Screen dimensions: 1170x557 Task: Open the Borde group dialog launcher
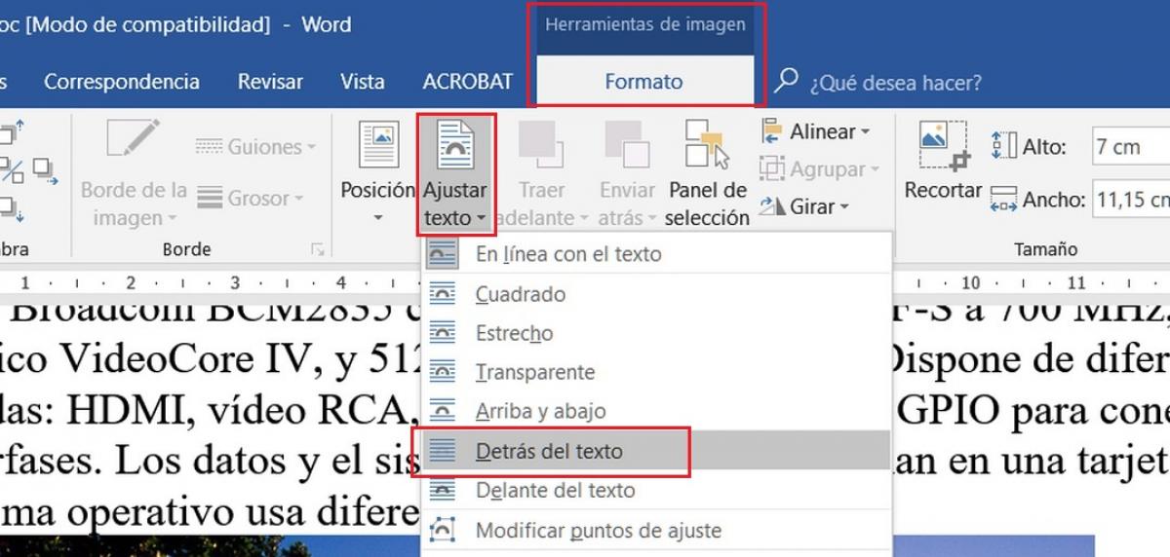point(317,250)
